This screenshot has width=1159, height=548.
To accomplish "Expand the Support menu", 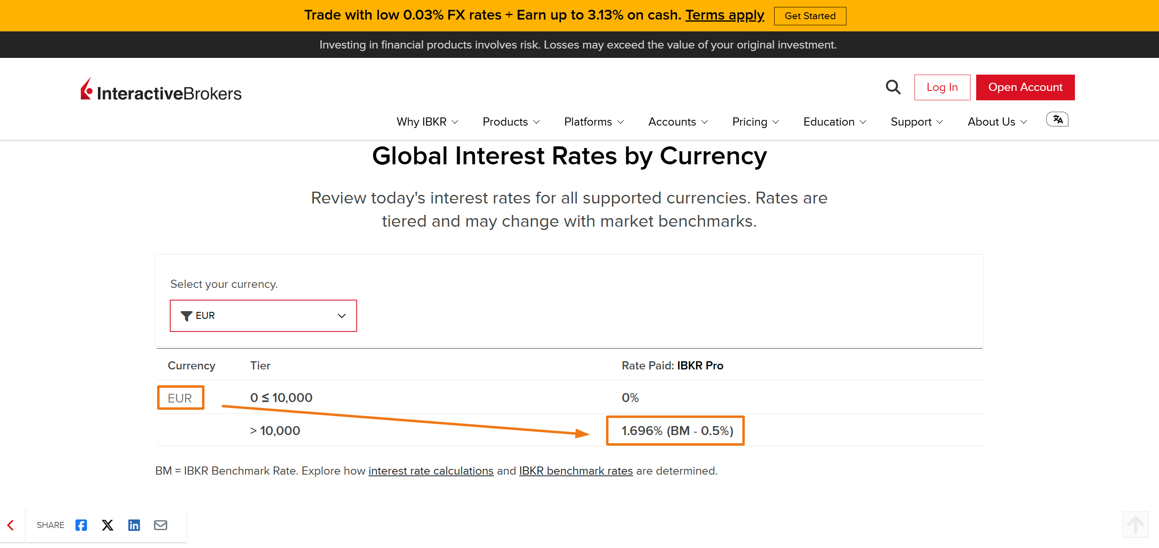I will (917, 122).
